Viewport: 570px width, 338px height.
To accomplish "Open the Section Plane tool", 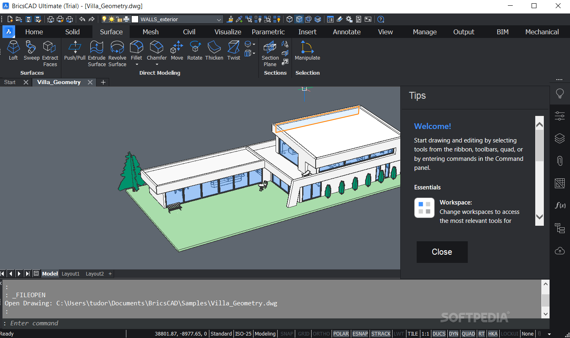I will click(270, 53).
